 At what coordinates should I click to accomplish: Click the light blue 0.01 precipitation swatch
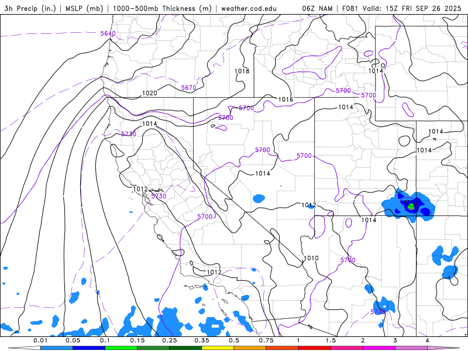[x=57, y=348]
